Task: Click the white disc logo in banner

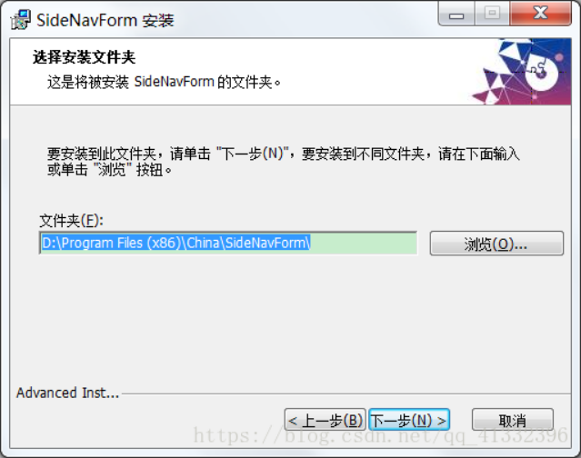Action: click(541, 72)
